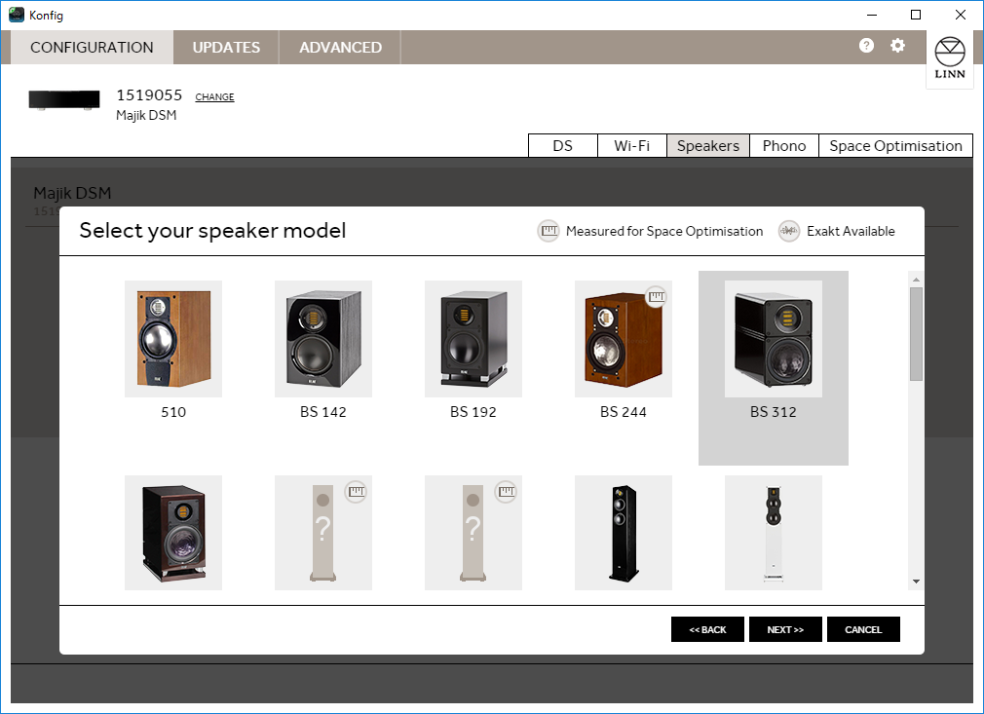Maximize the Konfig window
The height and width of the screenshot is (714, 984).
pos(916,15)
